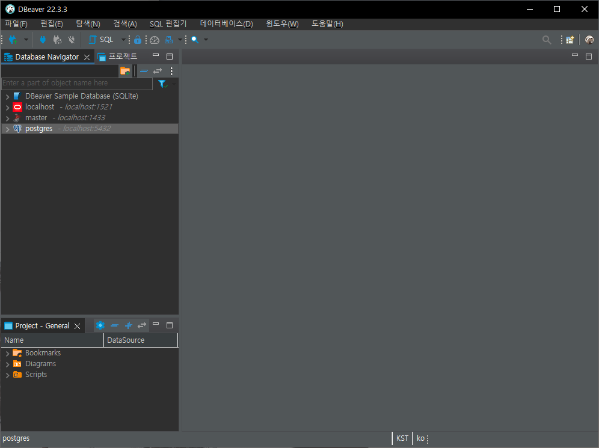This screenshot has height=448, width=599.
Task: Click the blue tools icon in toolbar
Action: tap(168, 40)
